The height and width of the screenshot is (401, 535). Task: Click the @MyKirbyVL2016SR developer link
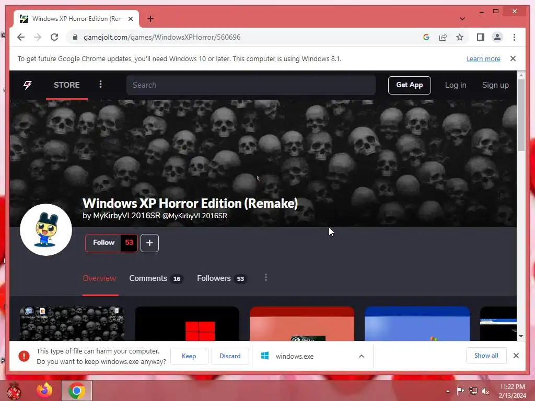194,216
